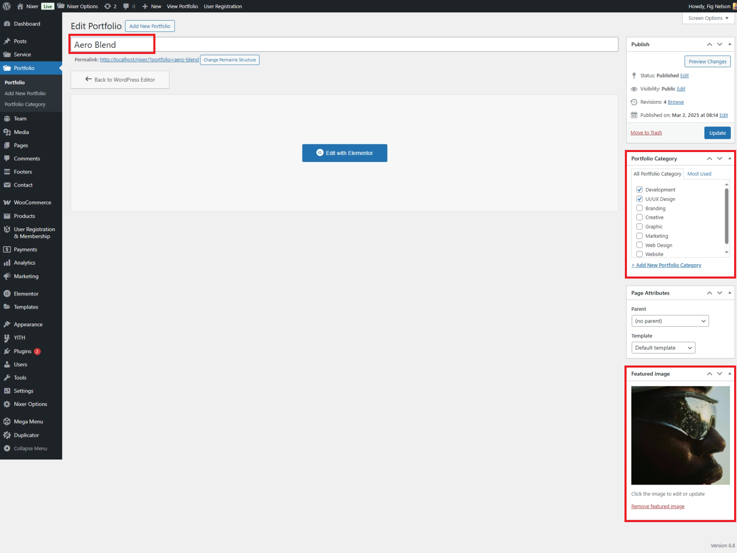Expand the Screen Options panel
Image resolution: width=737 pixels, height=553 pixels.
coord(708,18)
